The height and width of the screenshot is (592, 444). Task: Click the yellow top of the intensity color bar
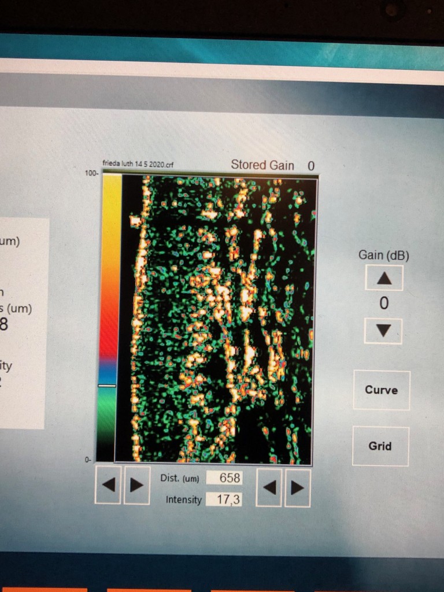(112, 197)
